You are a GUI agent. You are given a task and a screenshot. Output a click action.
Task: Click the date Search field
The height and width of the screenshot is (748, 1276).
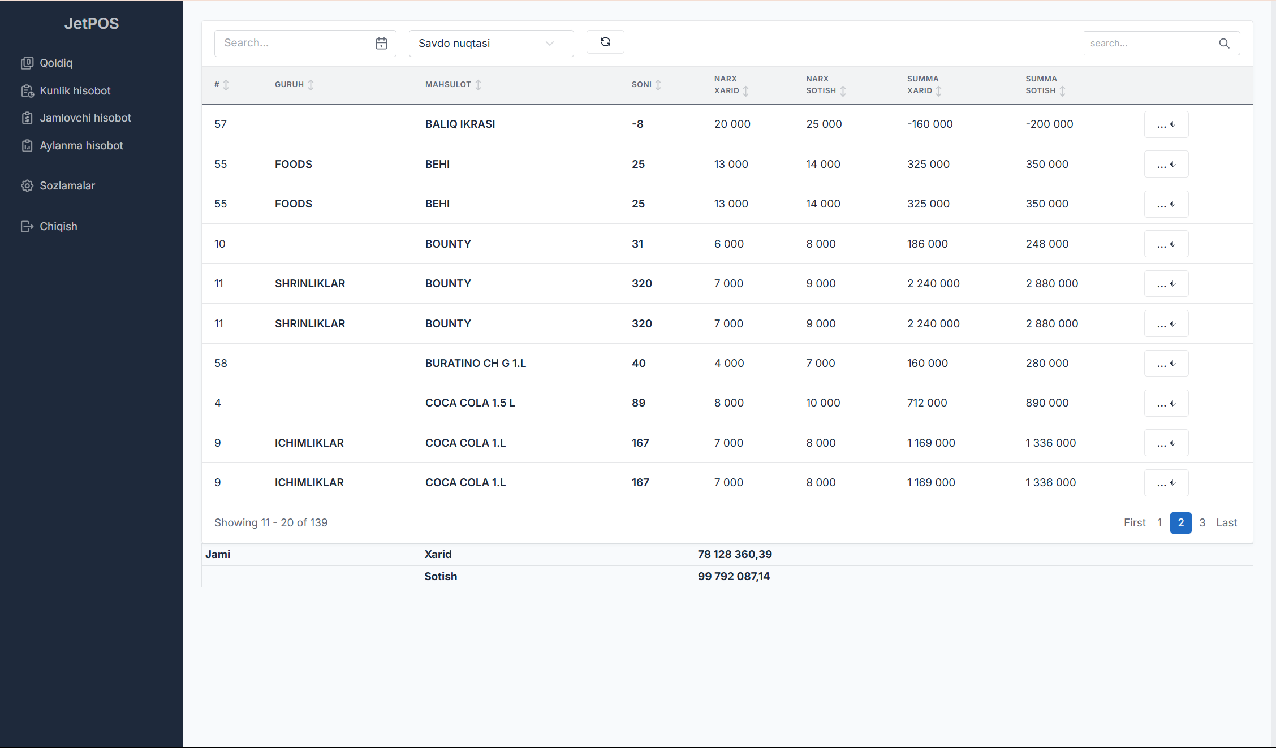coord(305,44)
